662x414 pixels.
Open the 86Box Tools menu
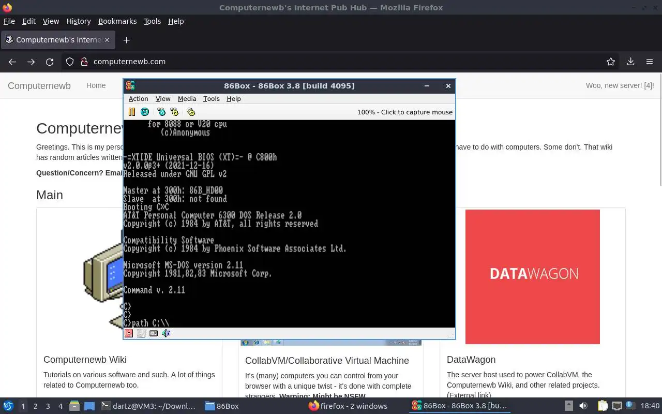click(212, 99)
